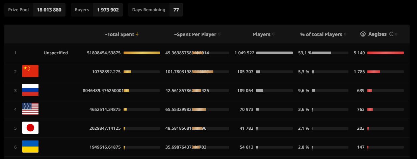Open the Aegises help question-mark icon
This screenshot has height=159, width=417.
point(391,34)
